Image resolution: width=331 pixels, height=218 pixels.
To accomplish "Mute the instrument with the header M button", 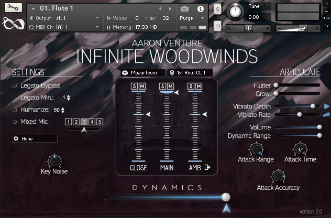I will pos(217,26).
